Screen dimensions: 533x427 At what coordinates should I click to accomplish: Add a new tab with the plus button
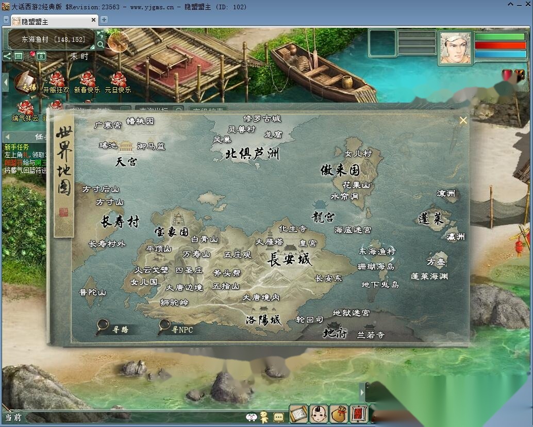(104, 20)
